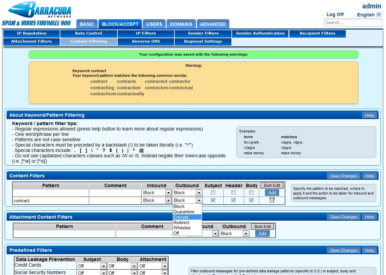Choose Off option in dropdown list
This screenshot has width=386, height=275.
[x=187, y=233]
